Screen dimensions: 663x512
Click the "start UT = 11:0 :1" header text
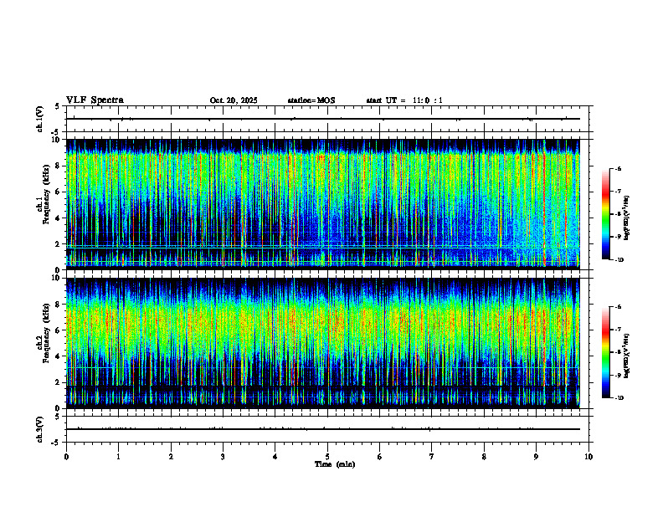pyautogui.click(x=404, y=100)
